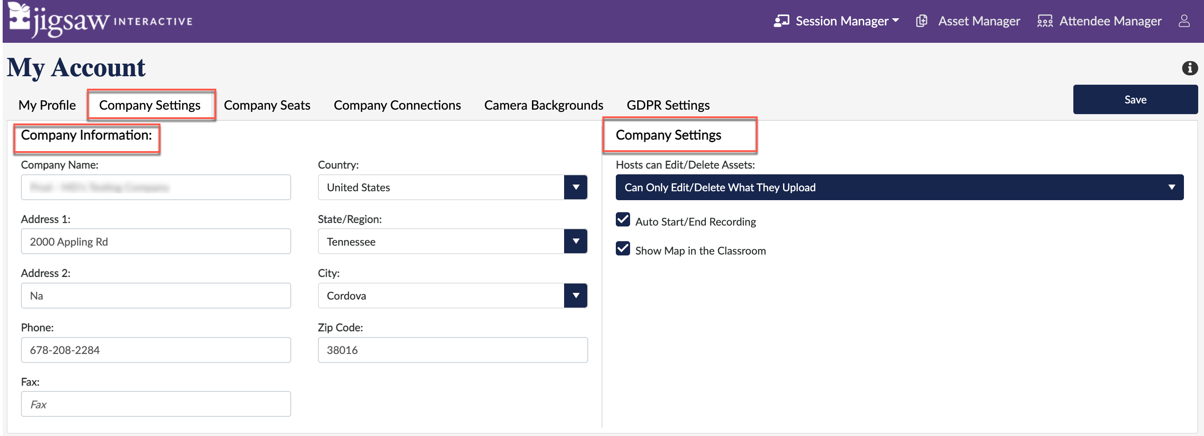Go to Attendee Manager
This screenshot has width=1204, height=436.
tap(1109, 21)
